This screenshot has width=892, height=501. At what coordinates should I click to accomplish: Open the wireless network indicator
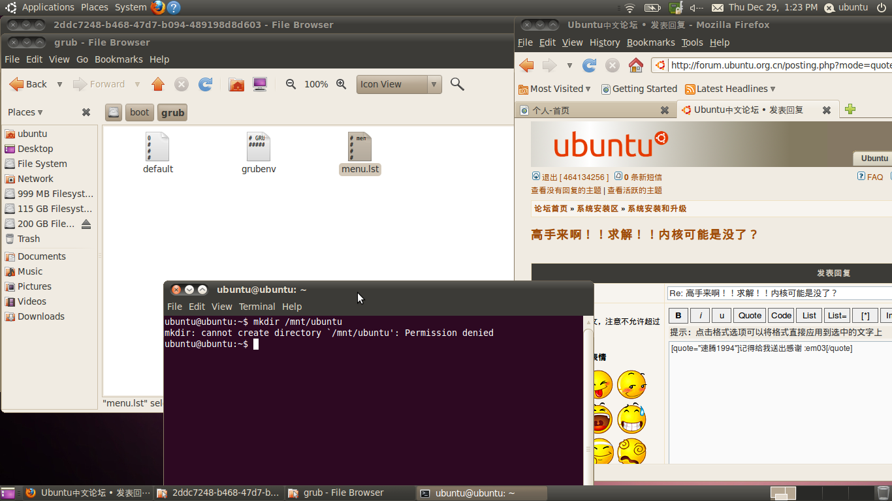pyautogui.click(x=629, y=8)
